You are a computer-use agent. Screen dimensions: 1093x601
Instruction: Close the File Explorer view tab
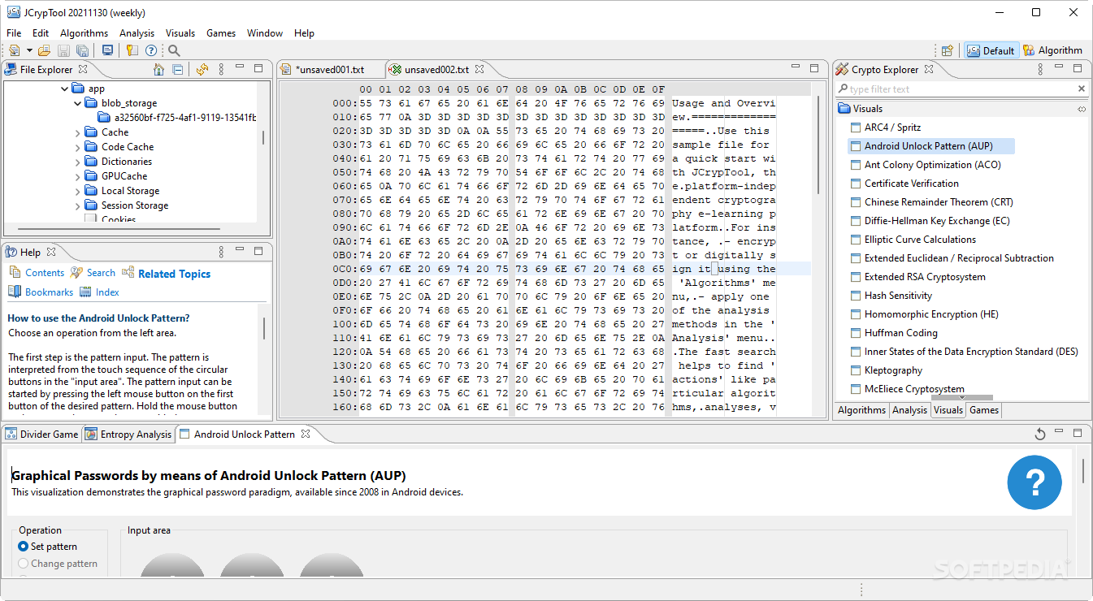pyautogui.click(x=83, y=70)
